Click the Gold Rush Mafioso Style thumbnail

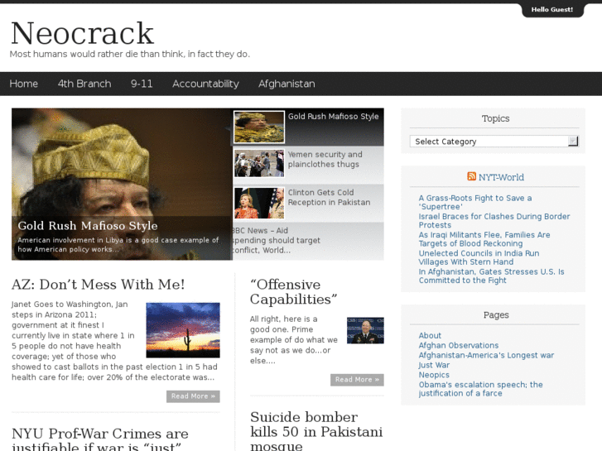[259, 127]
